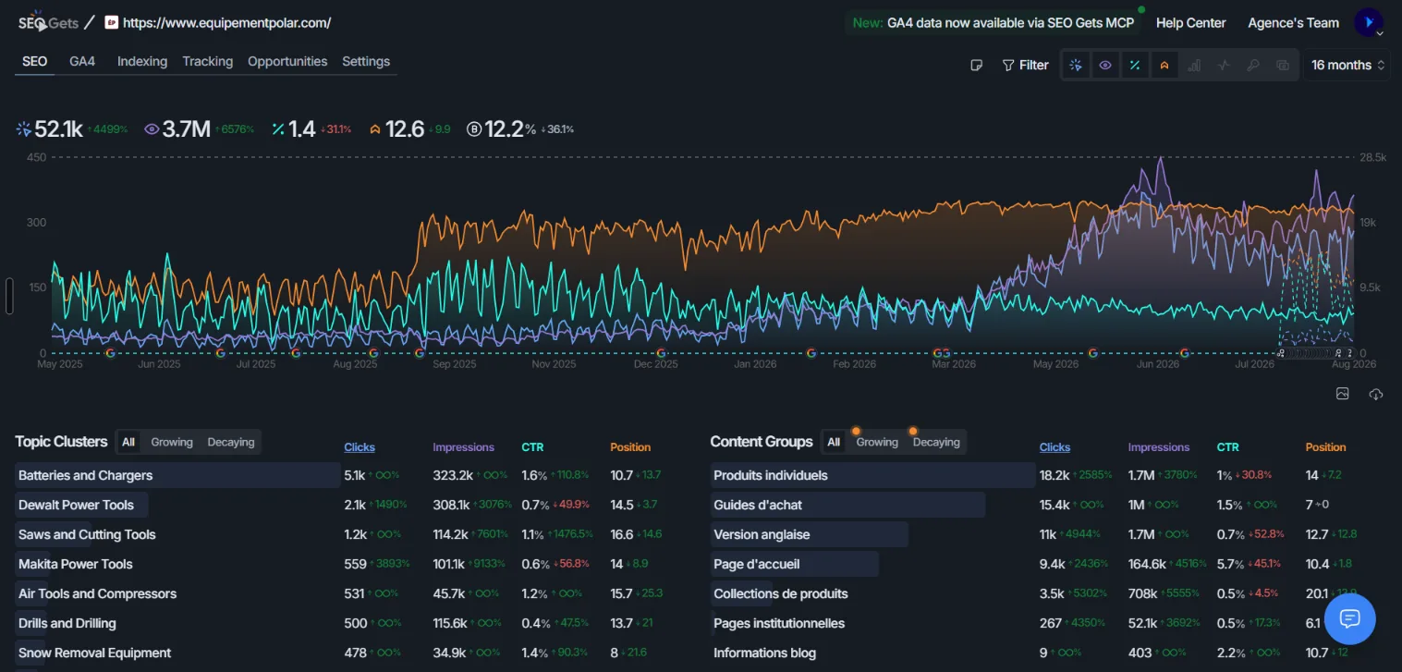Image resolution: width=1402 pixels, height=672 pixels.
Task: Toggle the average position metric
Action: tap(1164, 65)
